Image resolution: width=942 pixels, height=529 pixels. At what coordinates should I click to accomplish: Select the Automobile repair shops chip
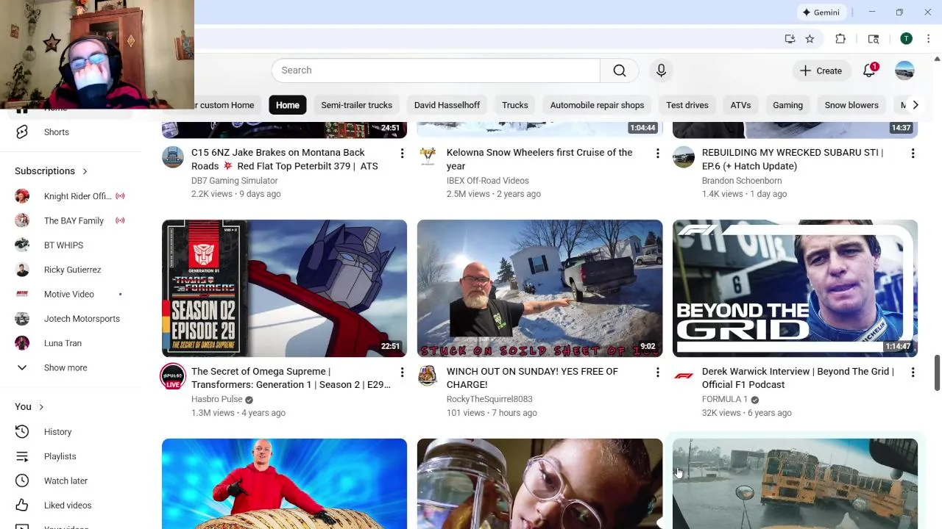597,105
